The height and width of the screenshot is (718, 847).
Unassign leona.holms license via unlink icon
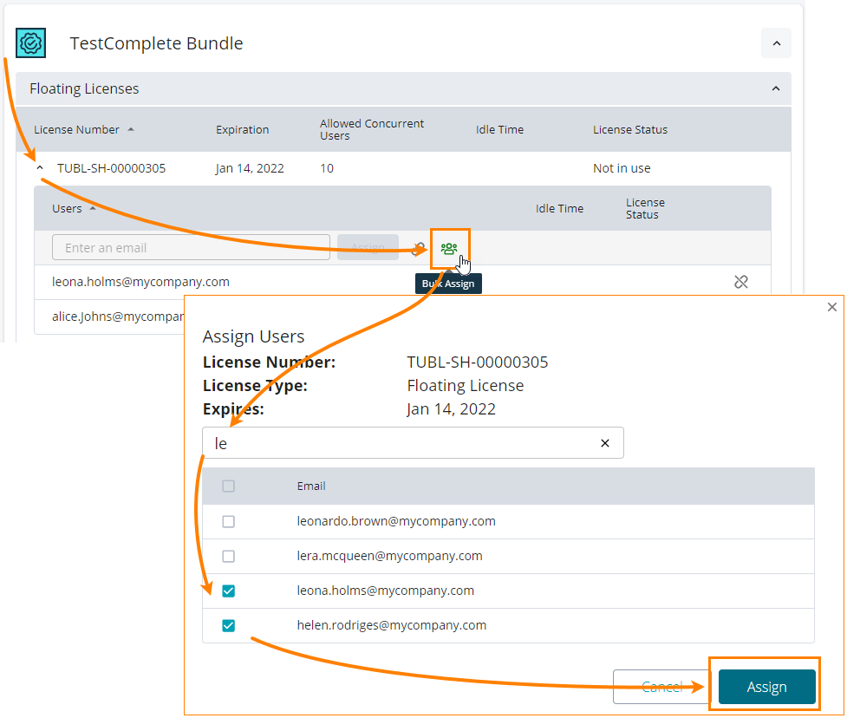click(x=740, y=282)
